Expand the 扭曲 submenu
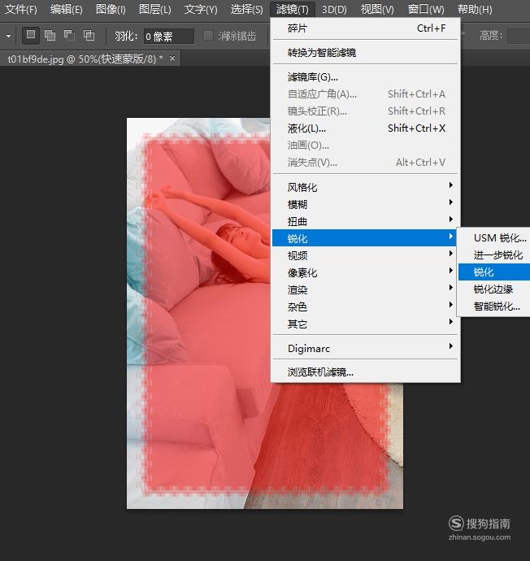Screen dimensions: 530x561 366,221
